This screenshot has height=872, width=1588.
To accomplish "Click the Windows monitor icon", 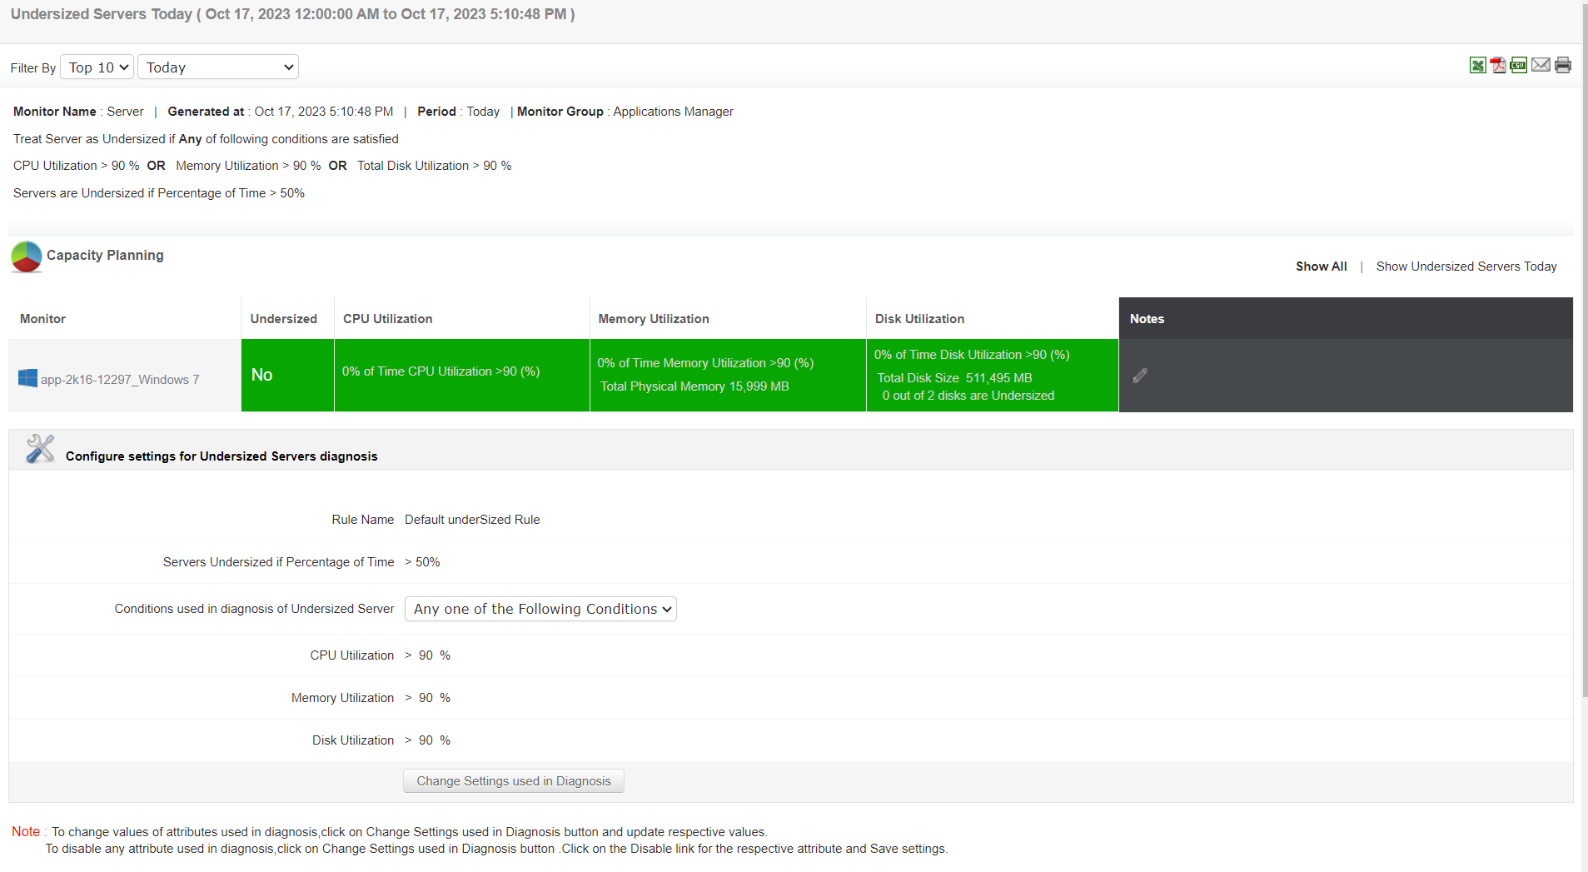I will 27,379.
